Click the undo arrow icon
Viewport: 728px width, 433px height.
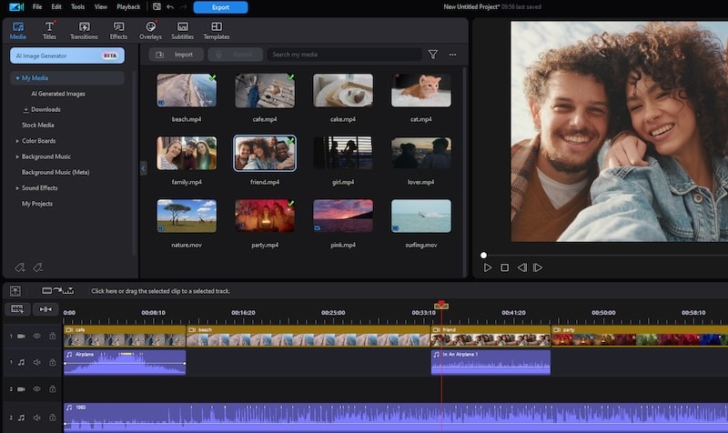[x=170, y=7]
